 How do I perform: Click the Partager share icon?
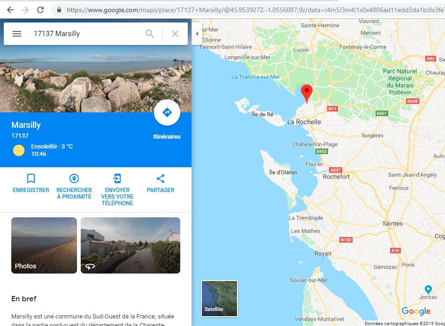pos(161,178)
